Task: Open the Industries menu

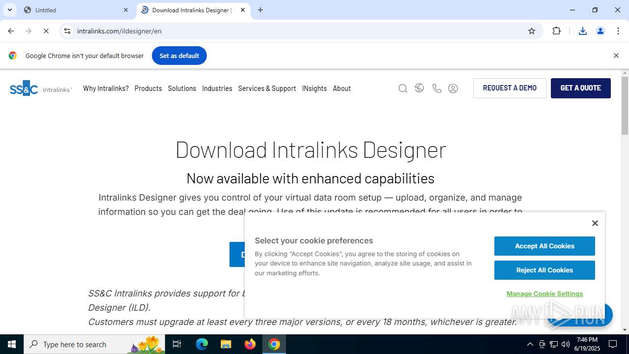Action: pyautogui.click(x=217, y=88)
